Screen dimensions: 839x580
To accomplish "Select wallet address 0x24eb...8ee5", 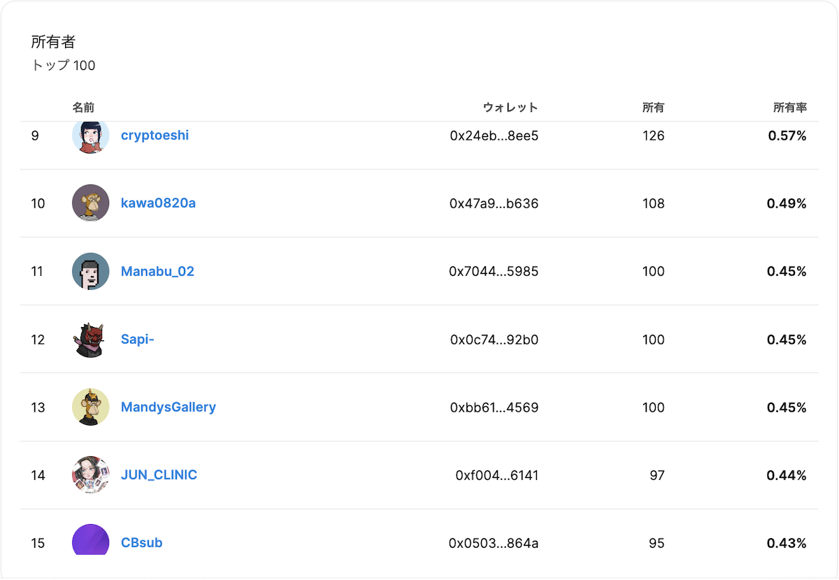I will 494,136.
